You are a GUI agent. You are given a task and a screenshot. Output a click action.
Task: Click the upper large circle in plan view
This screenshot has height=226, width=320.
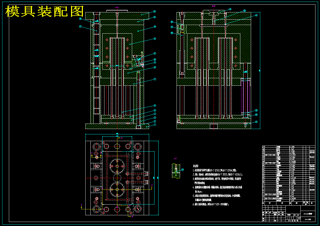[x=117, y=166]
